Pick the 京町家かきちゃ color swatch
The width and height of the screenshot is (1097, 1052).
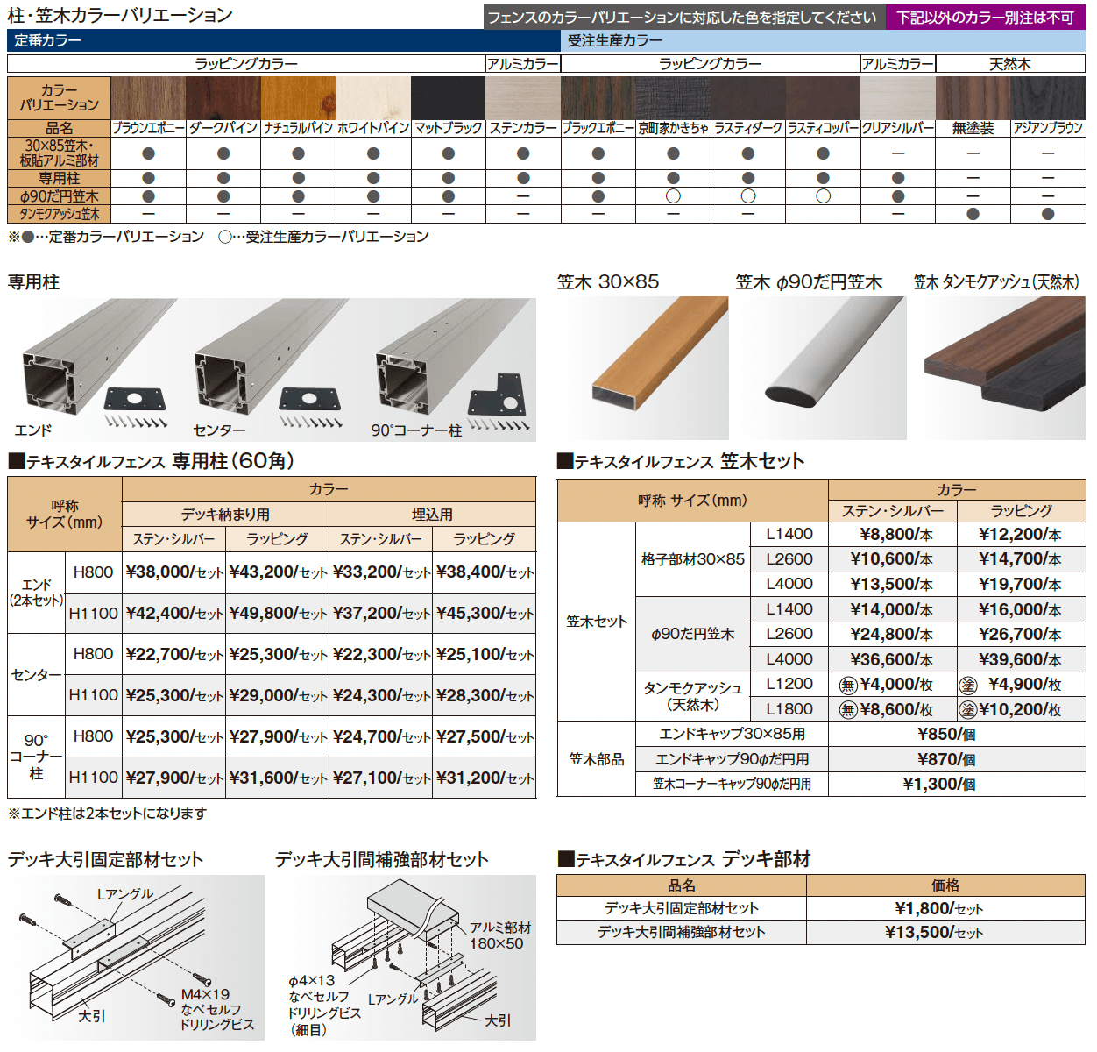coord(673,97)
